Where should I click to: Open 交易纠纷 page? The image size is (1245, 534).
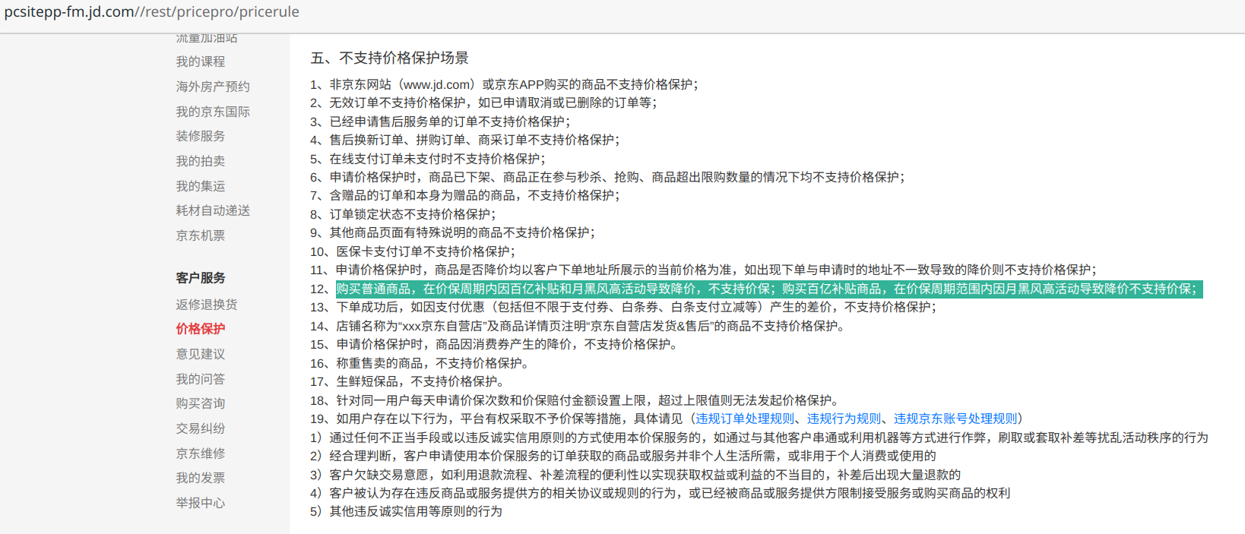pos(200,428)
